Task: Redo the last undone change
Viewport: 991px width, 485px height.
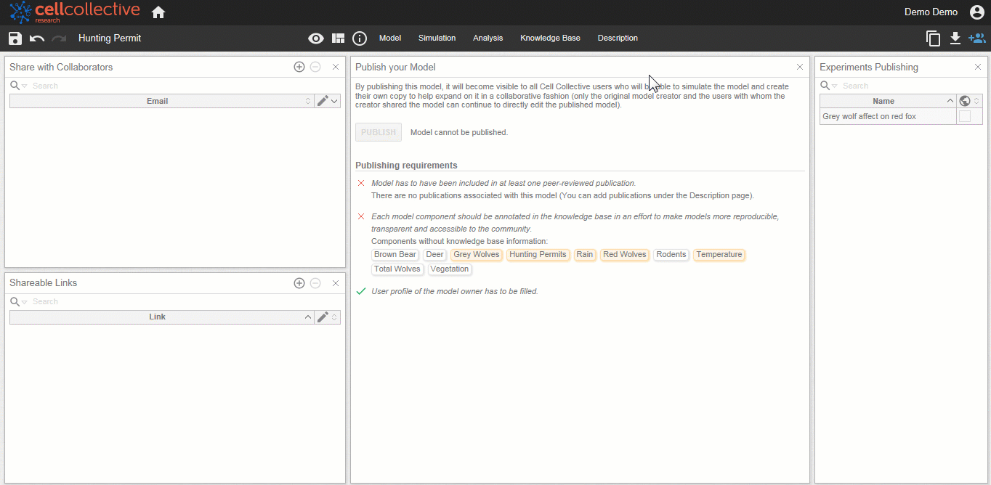Action: (x=59, y=38)
